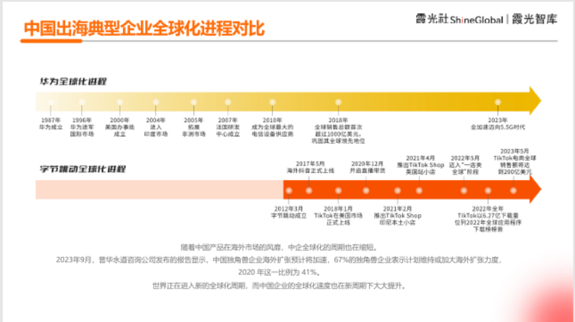Click the 2007年 dot on Huawei timeline
This screenshot has width=575, height=322.
tap(228, 102)
